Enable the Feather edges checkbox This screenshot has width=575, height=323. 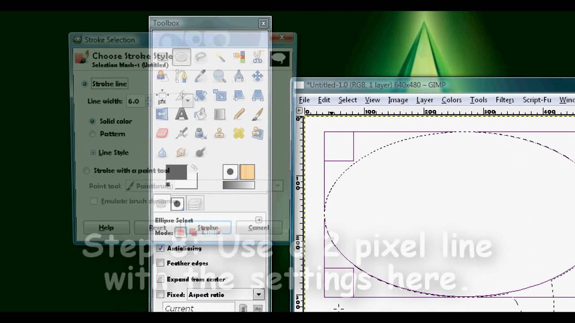coord(160,263)
